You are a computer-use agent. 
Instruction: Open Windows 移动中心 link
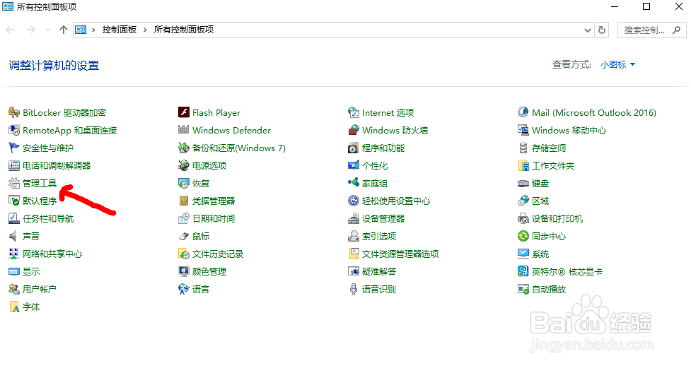click(569, 130)
